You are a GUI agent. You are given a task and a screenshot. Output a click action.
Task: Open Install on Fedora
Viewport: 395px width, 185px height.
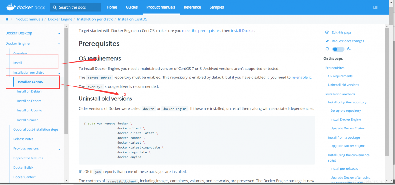(x=29, y=101)
